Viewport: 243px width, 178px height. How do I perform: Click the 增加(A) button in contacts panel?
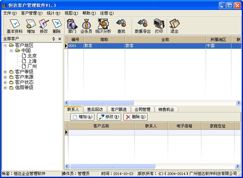[82, 117]
